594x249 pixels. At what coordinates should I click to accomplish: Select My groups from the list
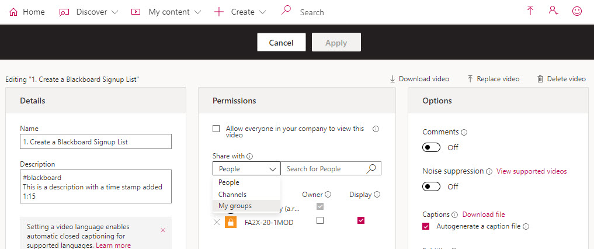[x=235, y=206]
